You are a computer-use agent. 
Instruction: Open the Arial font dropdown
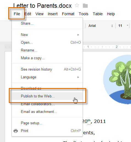point(100,26)
